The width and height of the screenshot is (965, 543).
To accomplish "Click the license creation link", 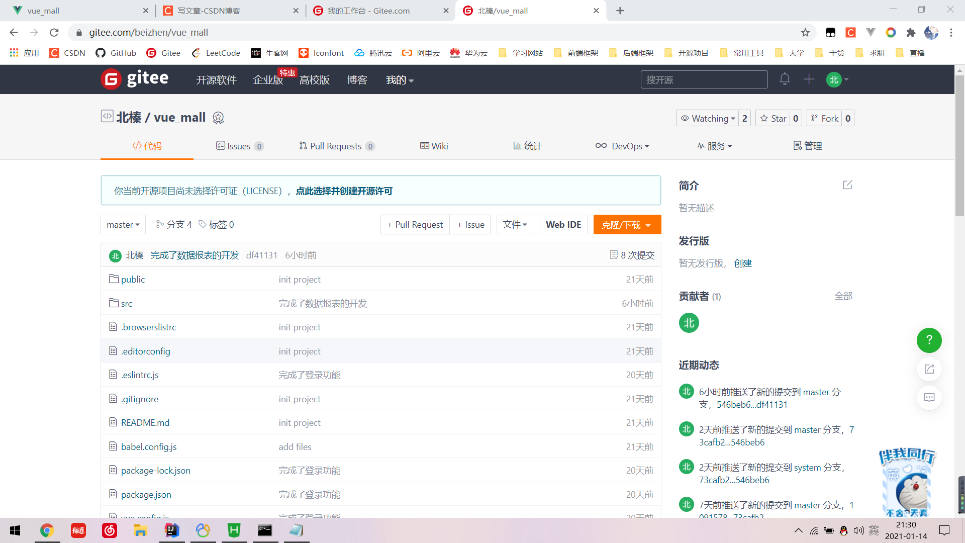I will pyautogui.click(x=344, y=191).
